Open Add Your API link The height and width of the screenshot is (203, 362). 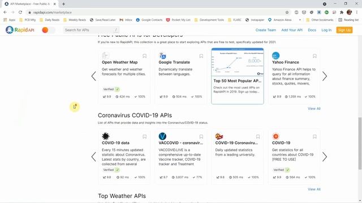[x=292, y=30]
